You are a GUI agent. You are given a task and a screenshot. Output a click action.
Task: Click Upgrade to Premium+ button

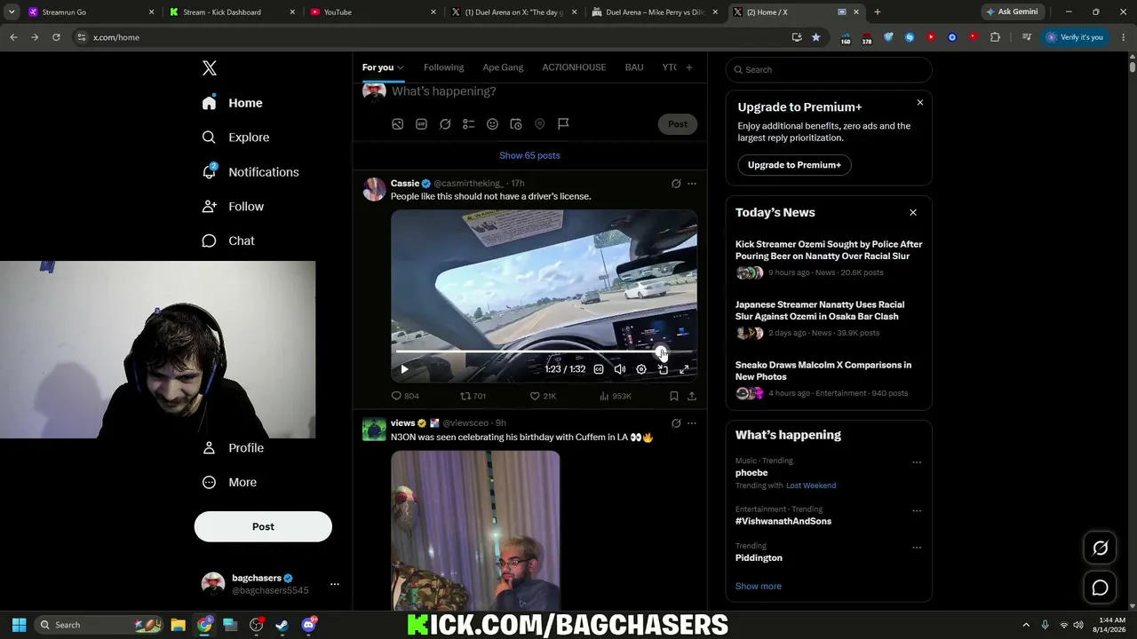coord(794,165)
